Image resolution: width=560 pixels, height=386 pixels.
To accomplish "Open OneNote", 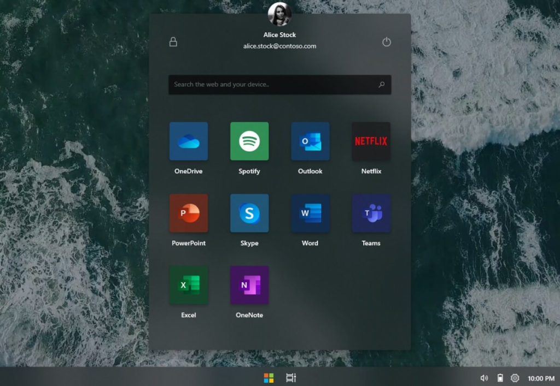I will click(249, 284).
